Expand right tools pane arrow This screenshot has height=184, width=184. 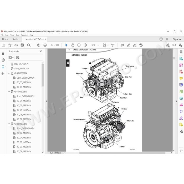click(176, 101)
